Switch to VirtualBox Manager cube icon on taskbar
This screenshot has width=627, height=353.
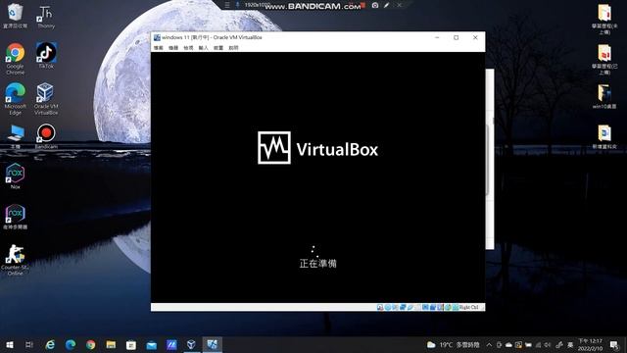click(192, 344)
